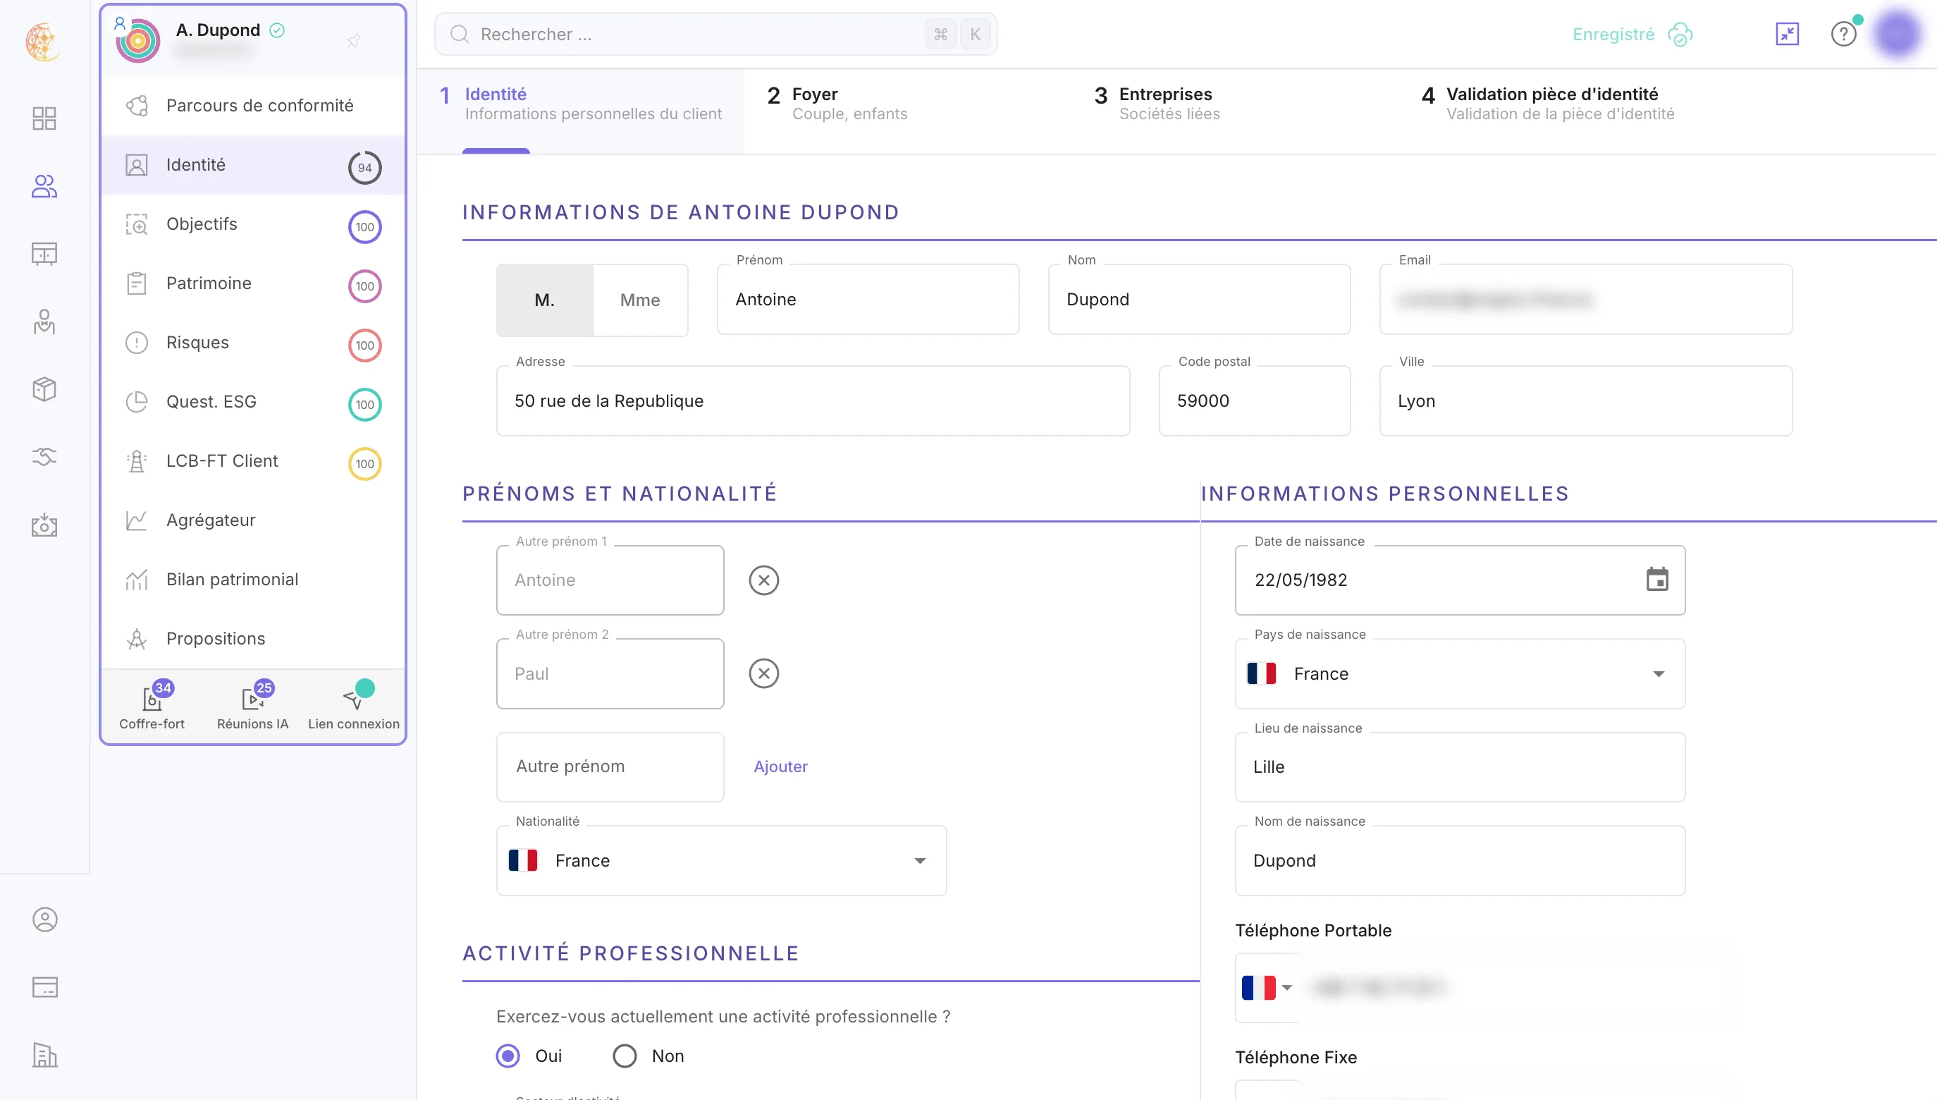Open the help question mark icon
The height and width of the screenshot is (1100, 1937).
coord(1843,34)
